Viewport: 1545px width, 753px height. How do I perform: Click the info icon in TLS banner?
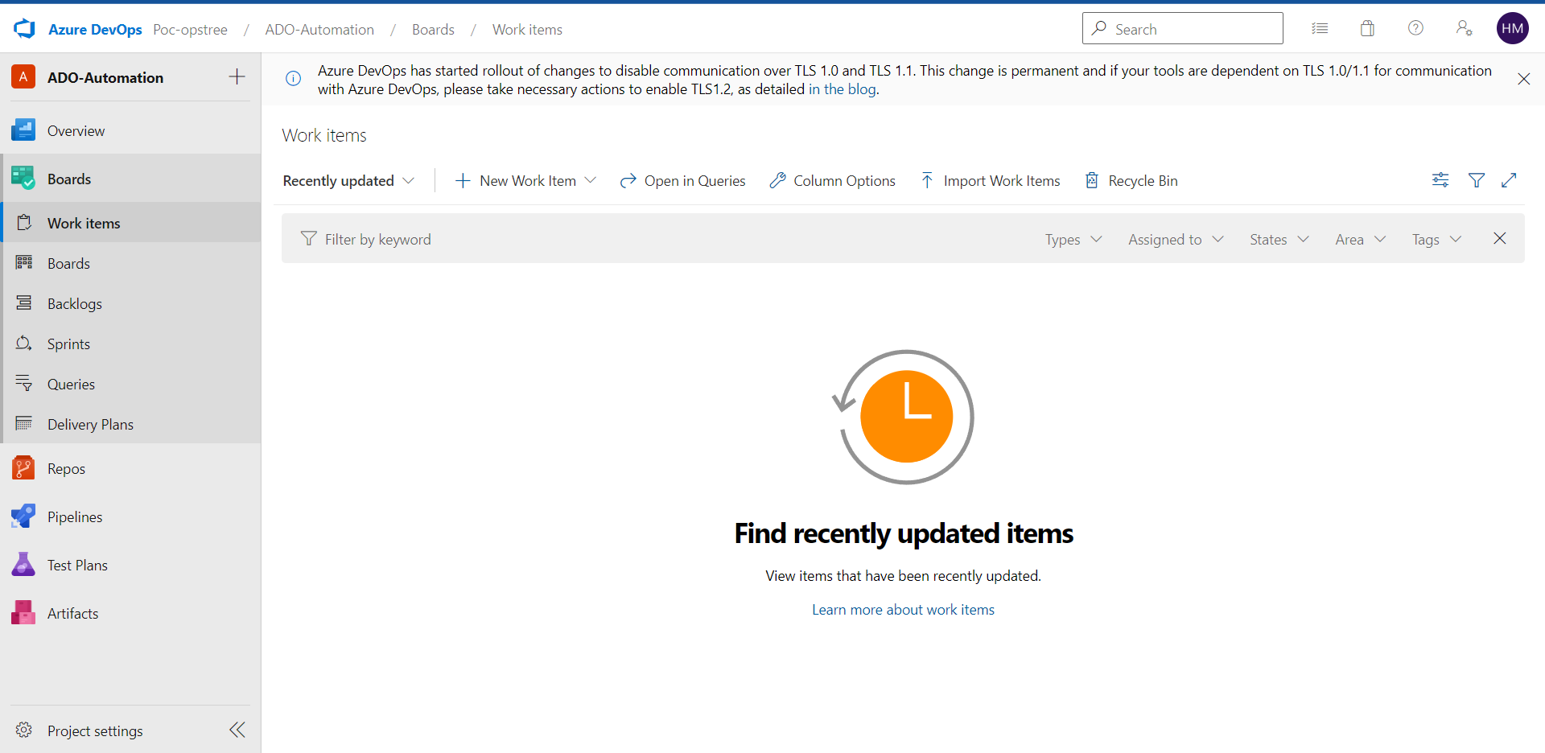[x=294, y=78]
